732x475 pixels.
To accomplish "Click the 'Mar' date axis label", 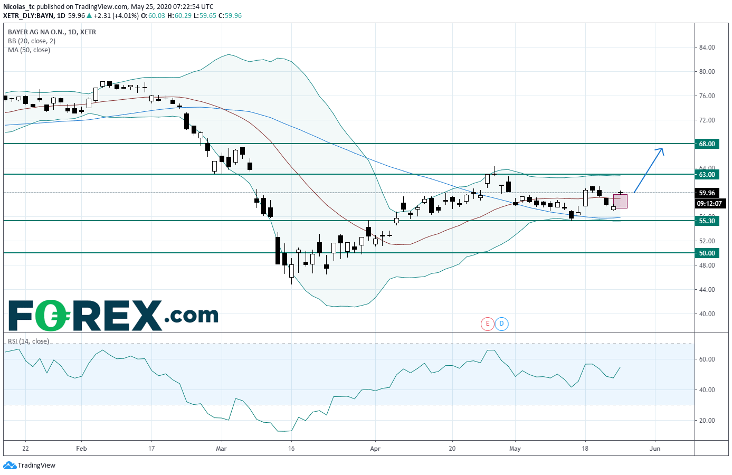I will pyautogui.click(x=221, y=449).
